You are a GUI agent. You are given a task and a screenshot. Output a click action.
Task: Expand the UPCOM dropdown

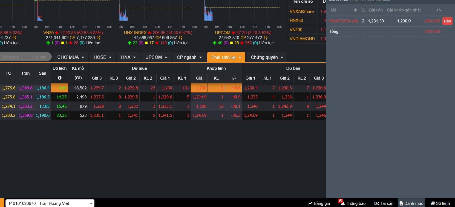pos(156,57)
